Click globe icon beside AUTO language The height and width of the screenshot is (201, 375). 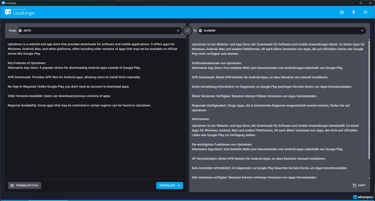[20, 31]
